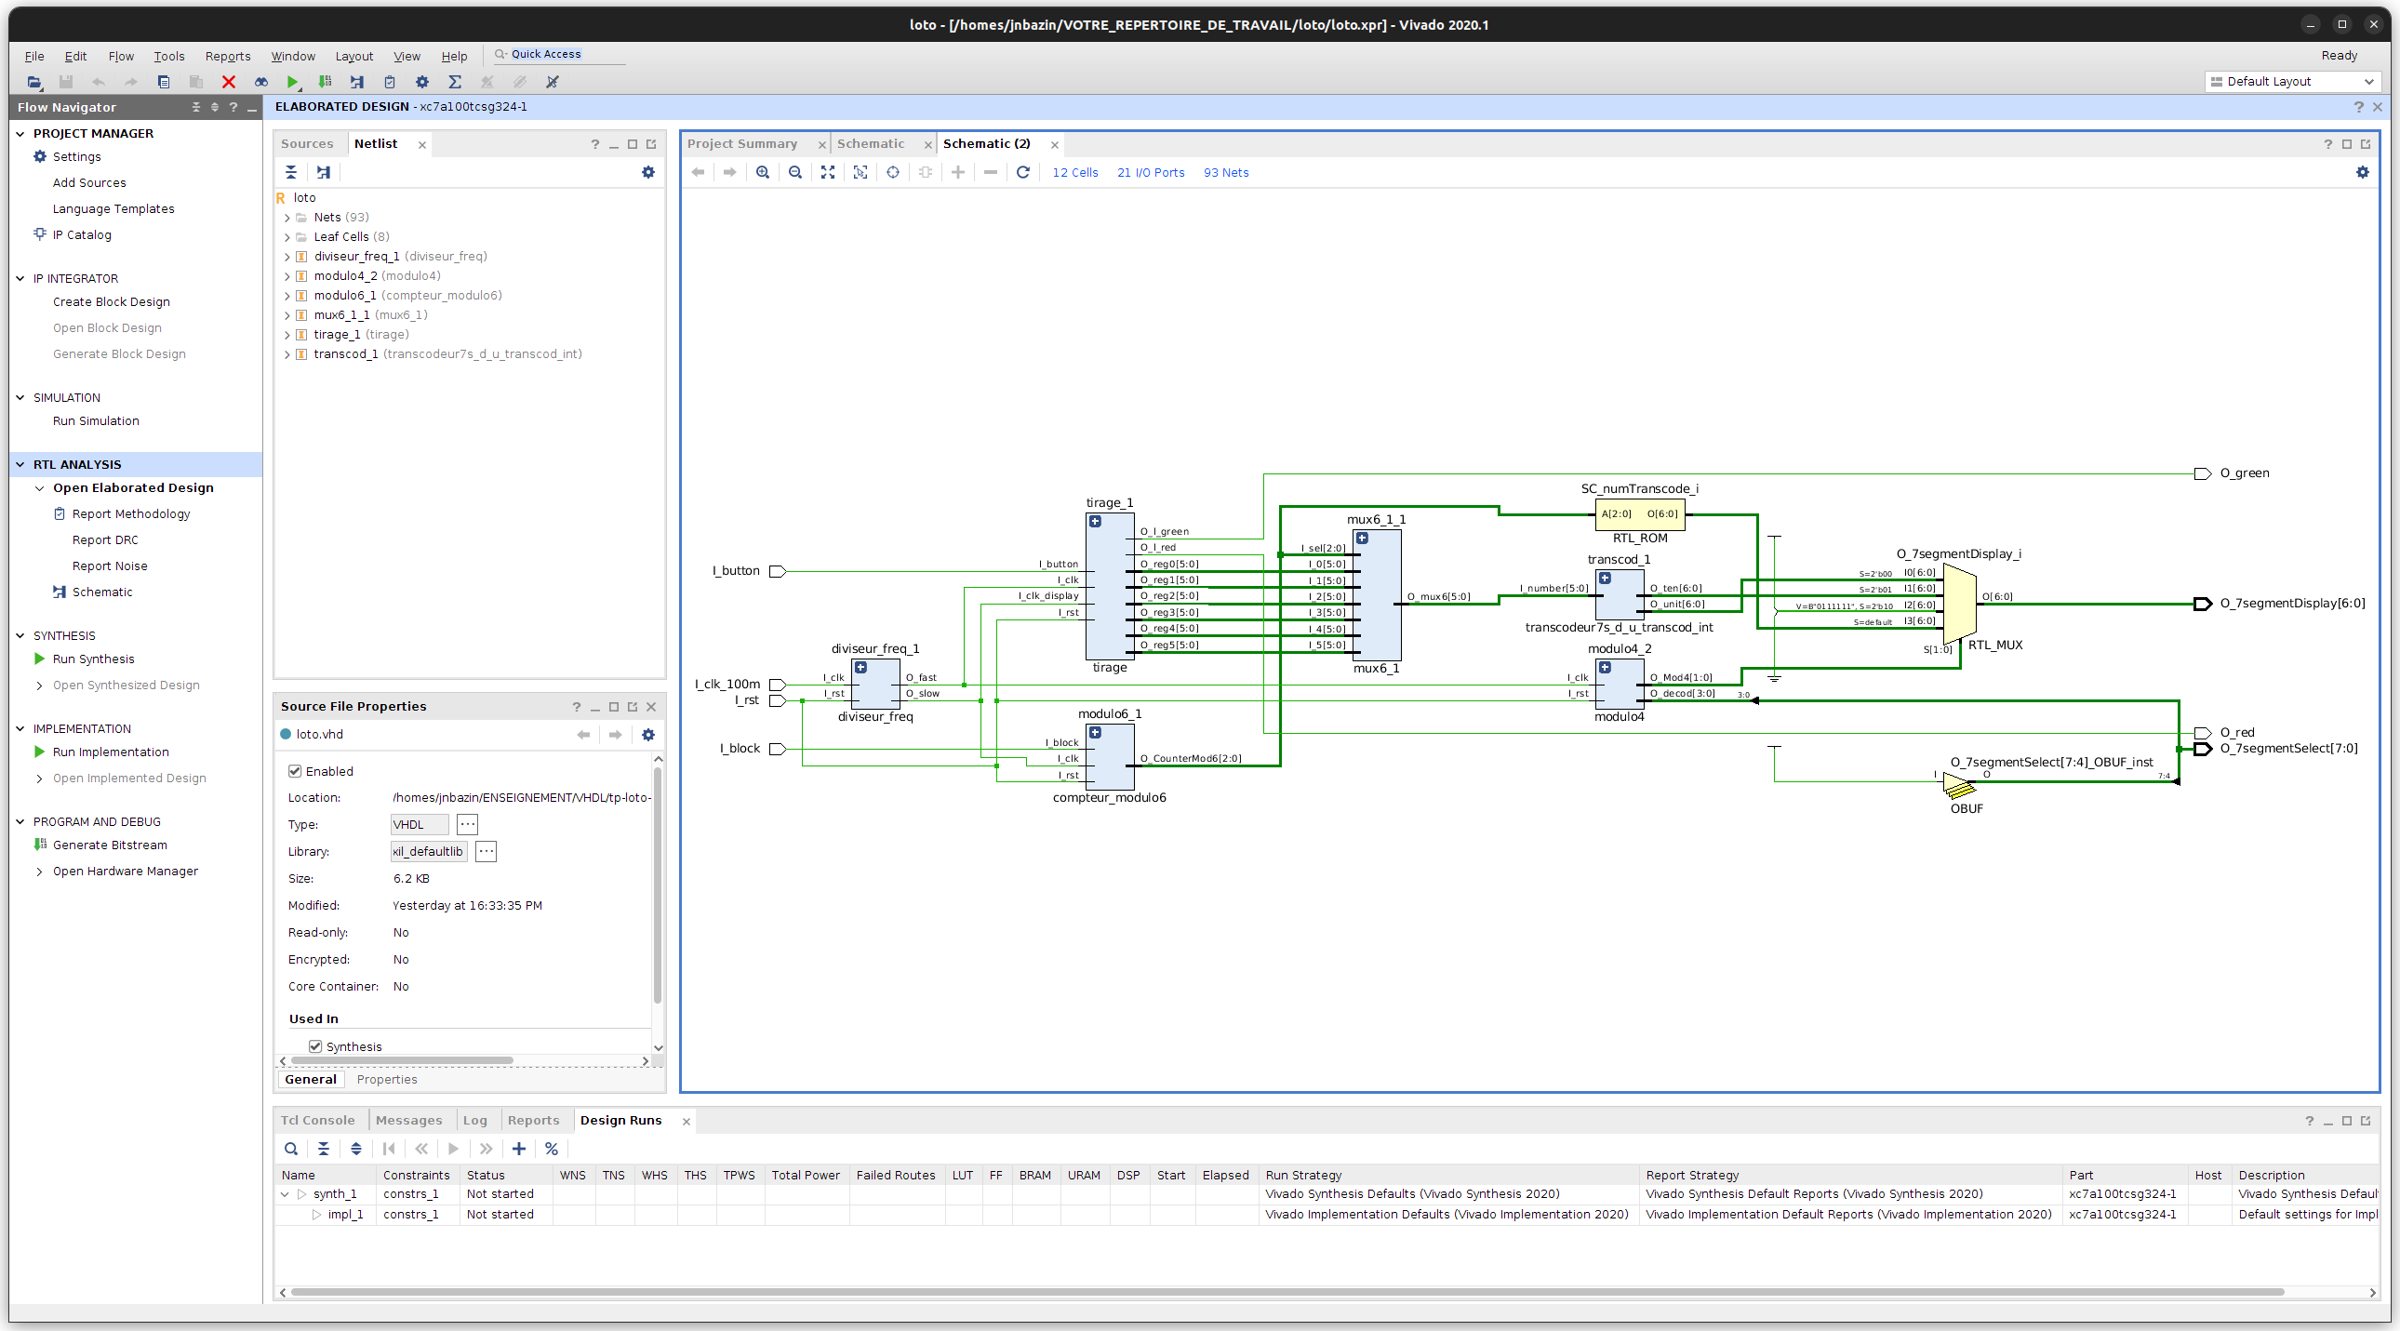Open Netlist panel settings gear

(648, 172)
